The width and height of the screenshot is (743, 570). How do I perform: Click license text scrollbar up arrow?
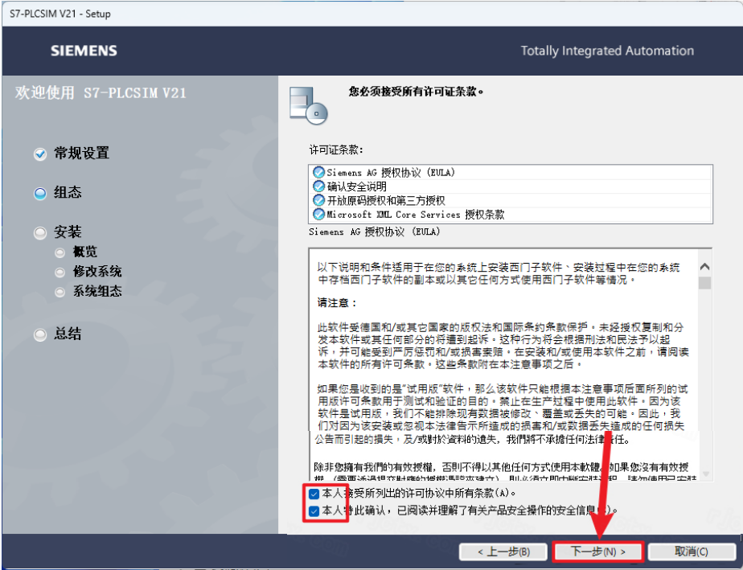pos(704,267)
